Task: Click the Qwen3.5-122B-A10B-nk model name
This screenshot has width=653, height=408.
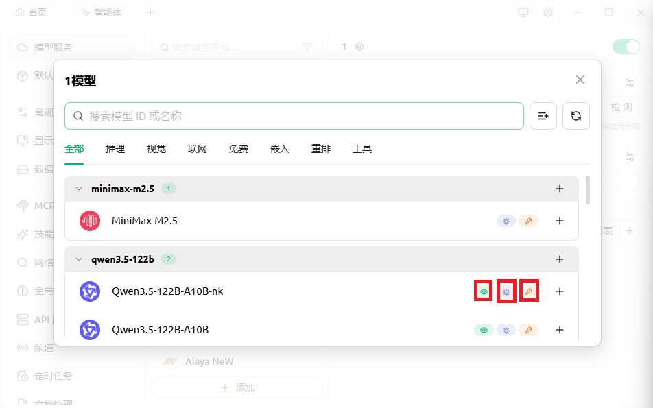Action: point(167,291)
